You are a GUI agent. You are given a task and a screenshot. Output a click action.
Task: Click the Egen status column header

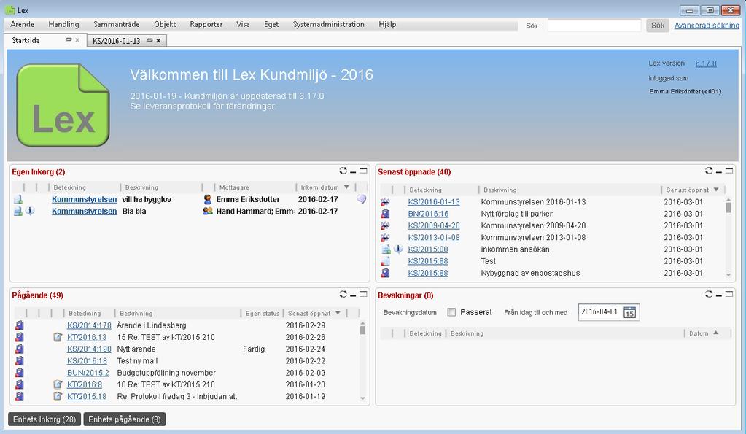262,313
